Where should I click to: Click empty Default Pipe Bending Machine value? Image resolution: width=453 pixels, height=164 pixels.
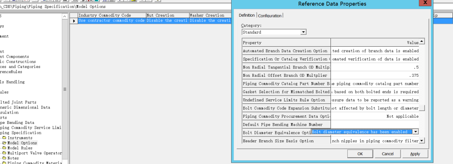[x=375, y=124]
